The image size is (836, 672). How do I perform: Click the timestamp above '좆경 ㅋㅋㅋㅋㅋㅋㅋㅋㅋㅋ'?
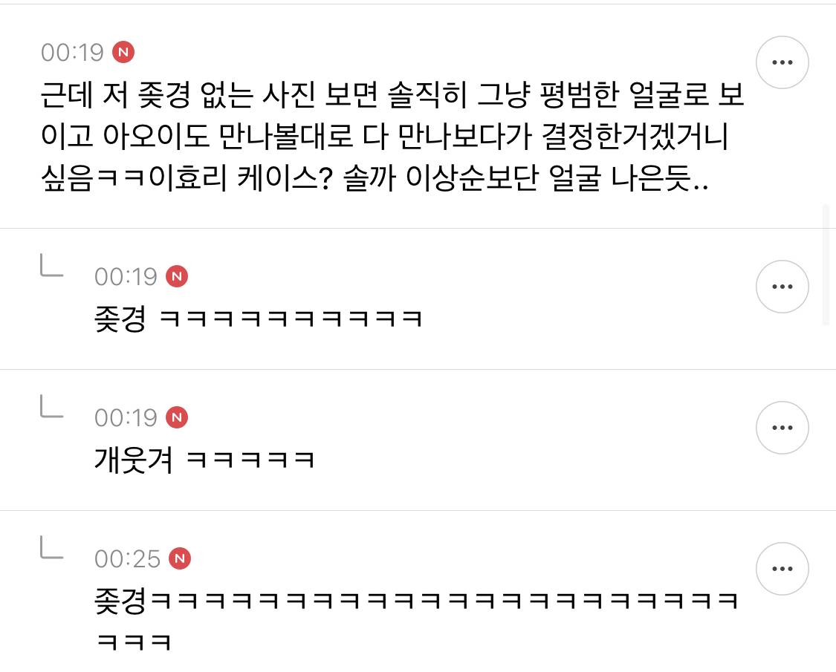click(x=126, y=276)
